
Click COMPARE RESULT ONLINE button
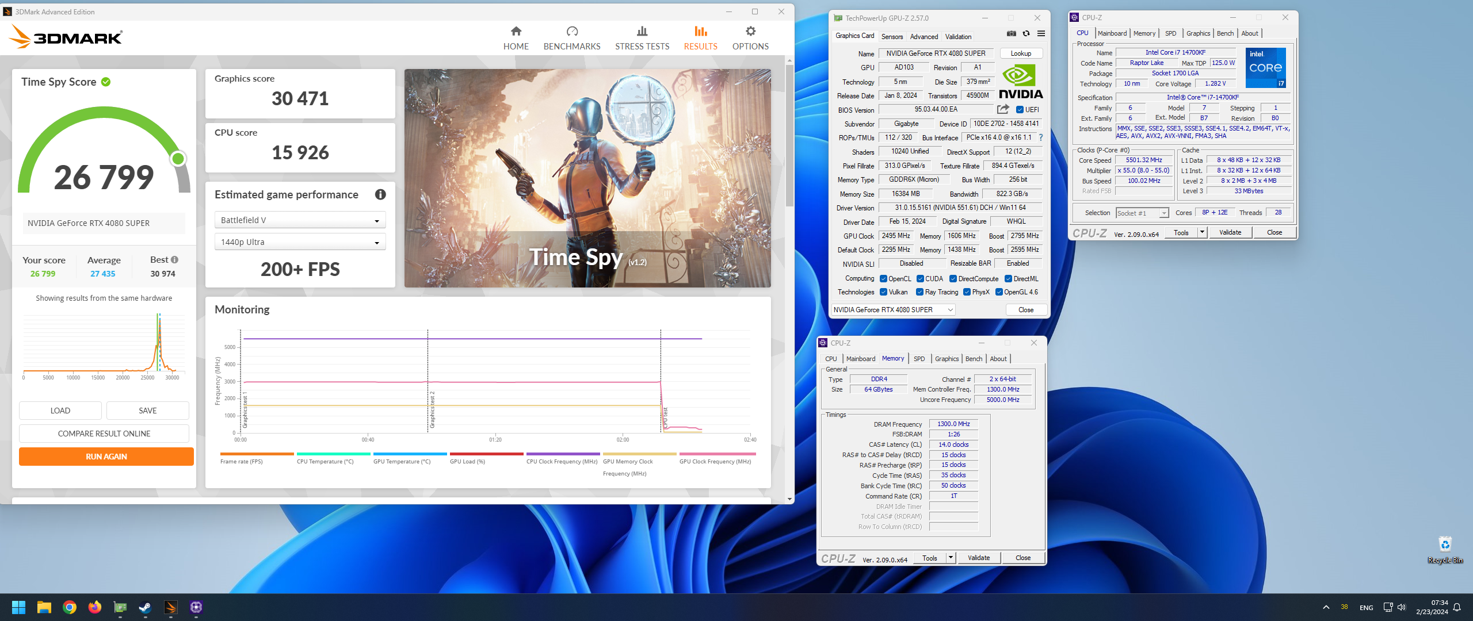[104, 434]
